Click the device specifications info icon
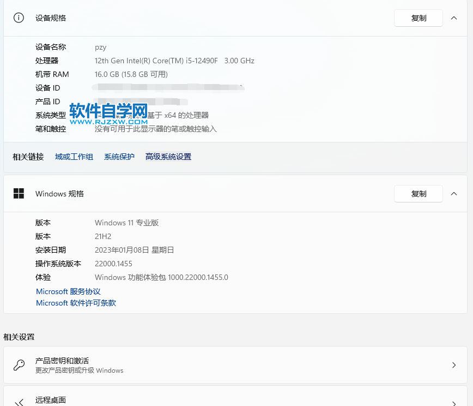 coord(19,18)
